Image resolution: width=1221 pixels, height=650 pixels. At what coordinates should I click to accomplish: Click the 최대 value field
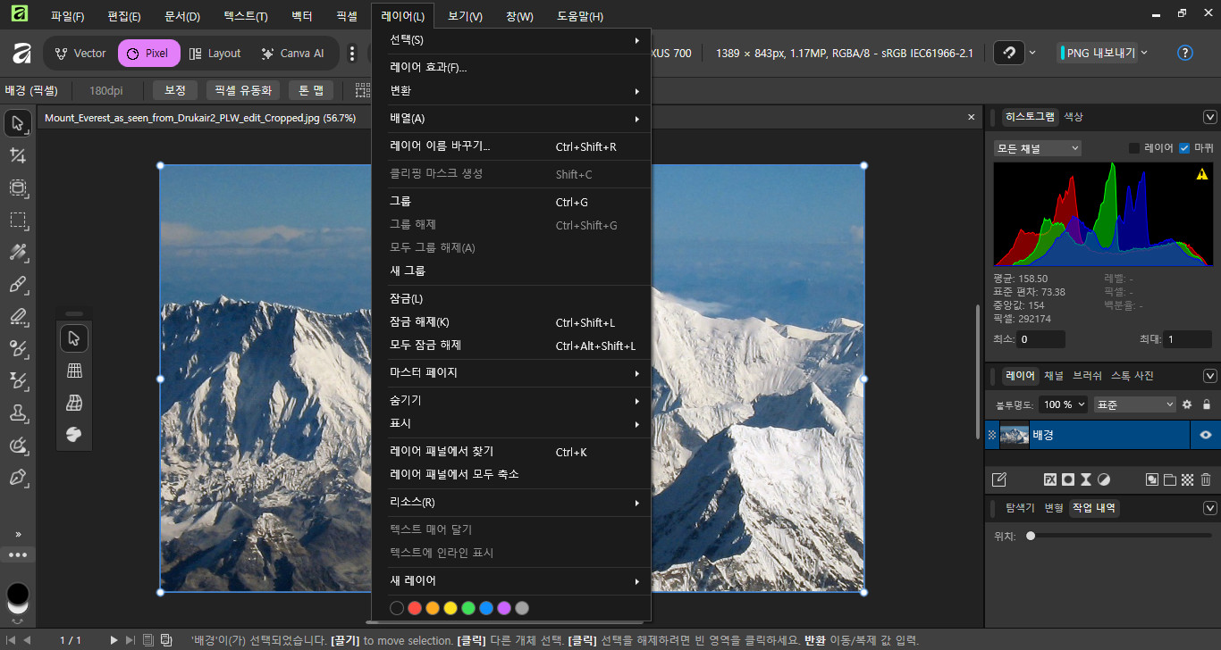click(1188, 339)
